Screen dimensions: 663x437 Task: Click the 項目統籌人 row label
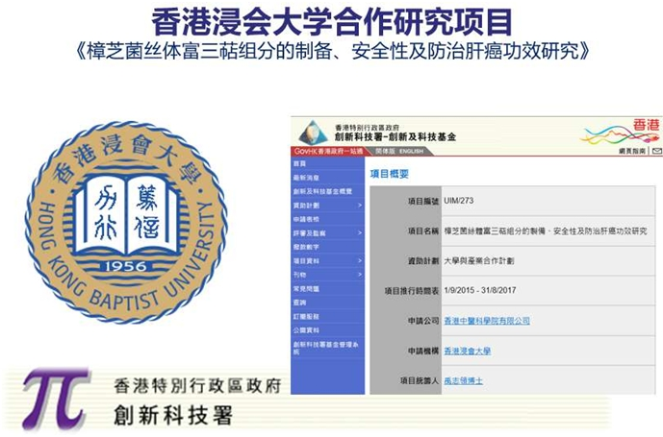[x=420, y=381]
